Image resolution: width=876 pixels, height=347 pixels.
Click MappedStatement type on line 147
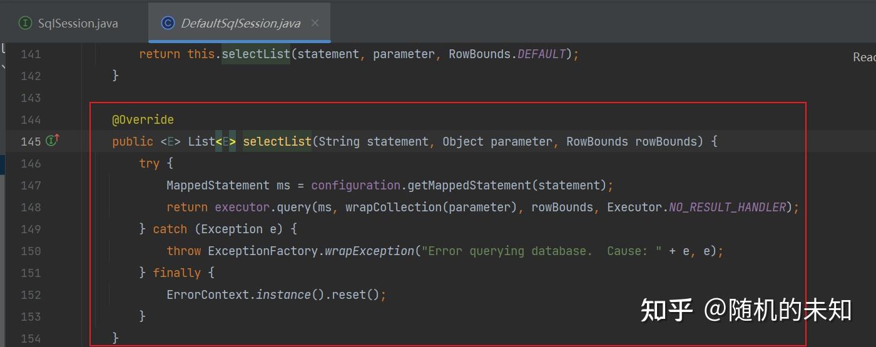(x=218, y=185)
